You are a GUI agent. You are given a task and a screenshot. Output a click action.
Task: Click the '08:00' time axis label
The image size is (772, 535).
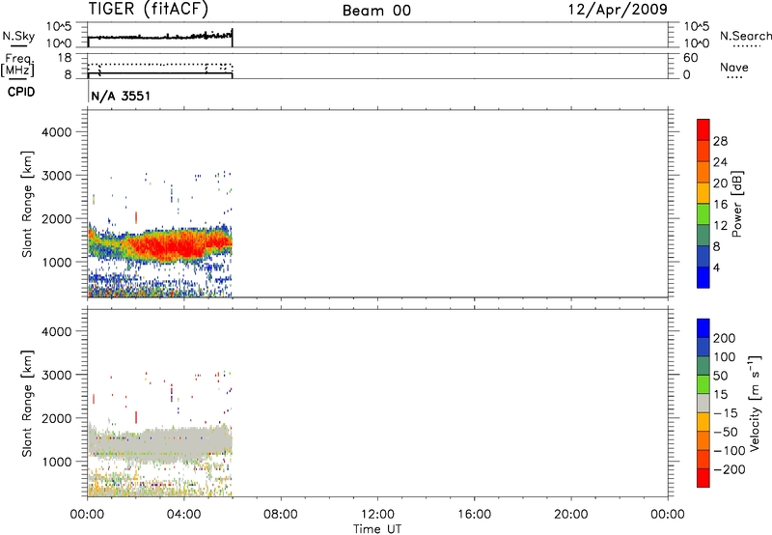point(281,515)
